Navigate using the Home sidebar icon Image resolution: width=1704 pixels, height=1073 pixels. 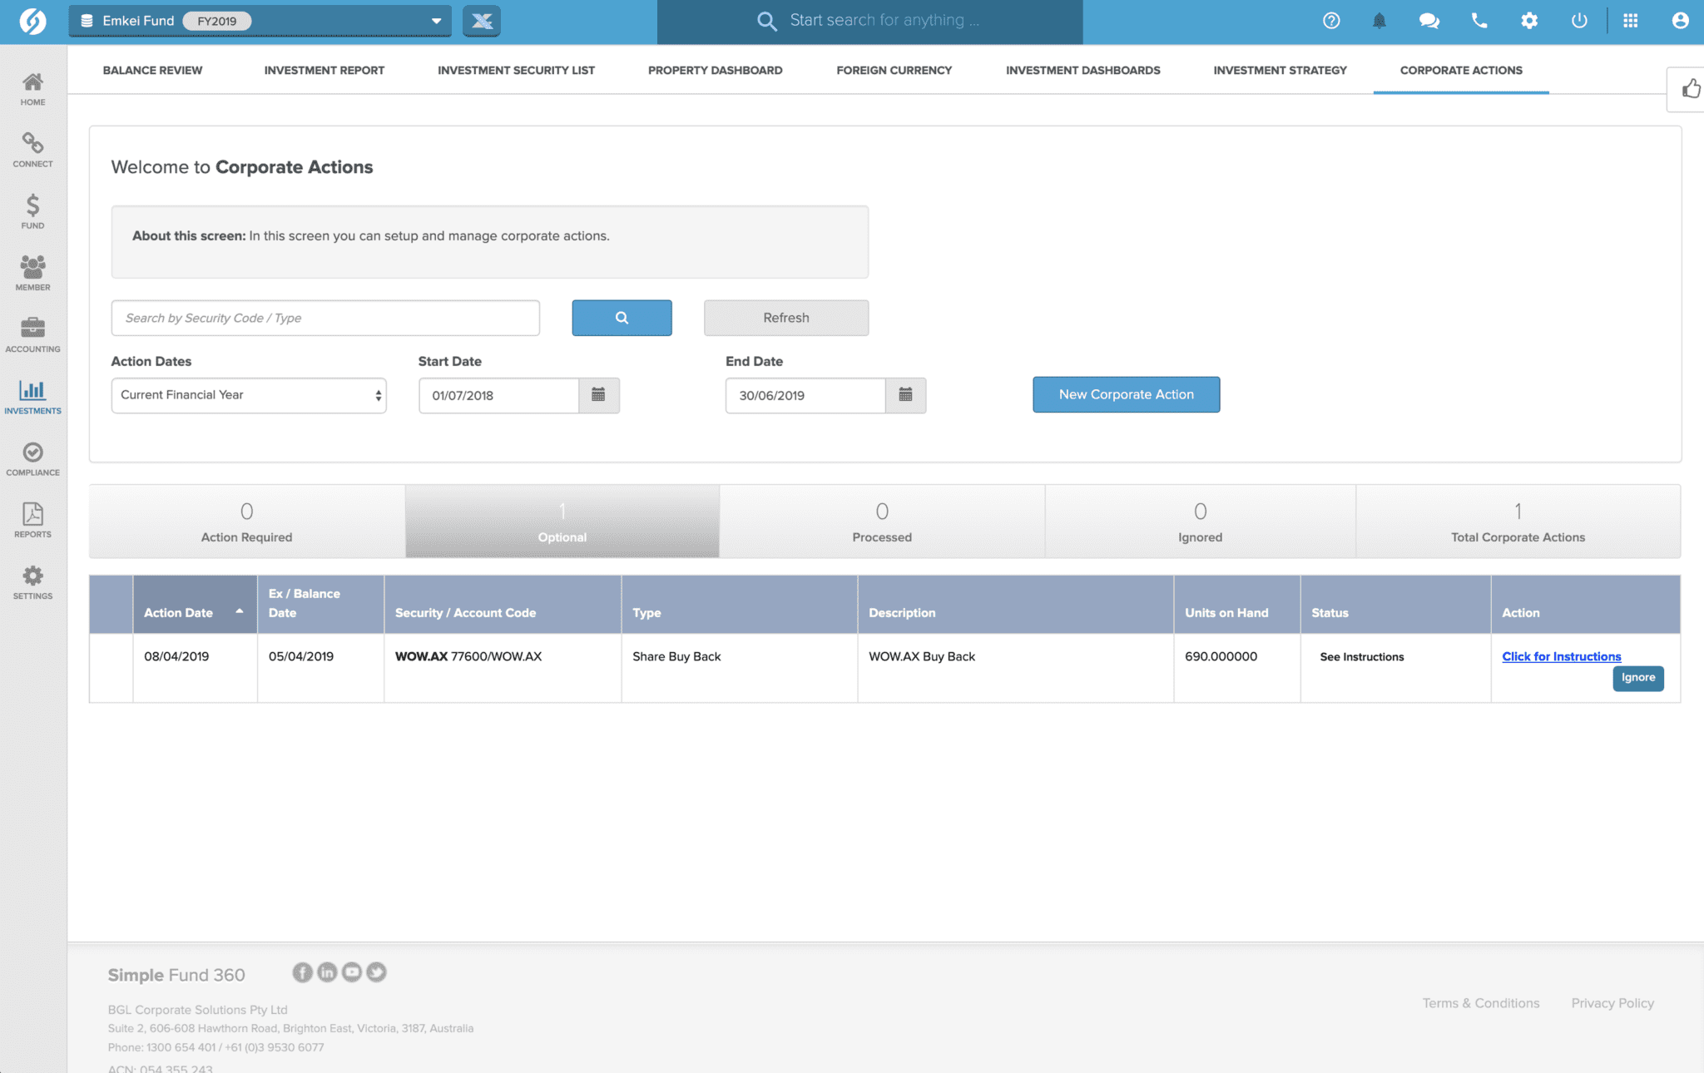tap(32, 87)
